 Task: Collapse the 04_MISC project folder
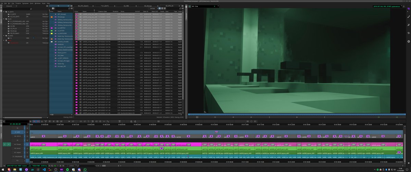point(4,35)
